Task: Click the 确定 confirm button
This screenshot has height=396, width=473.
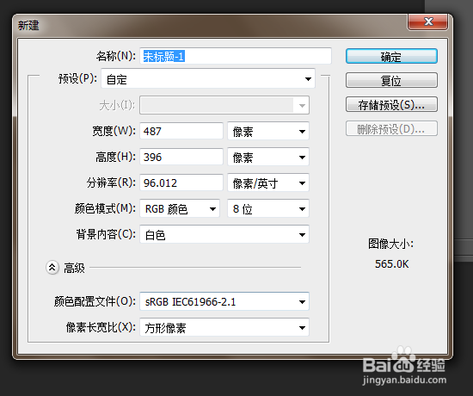Action: coord(391,56)
